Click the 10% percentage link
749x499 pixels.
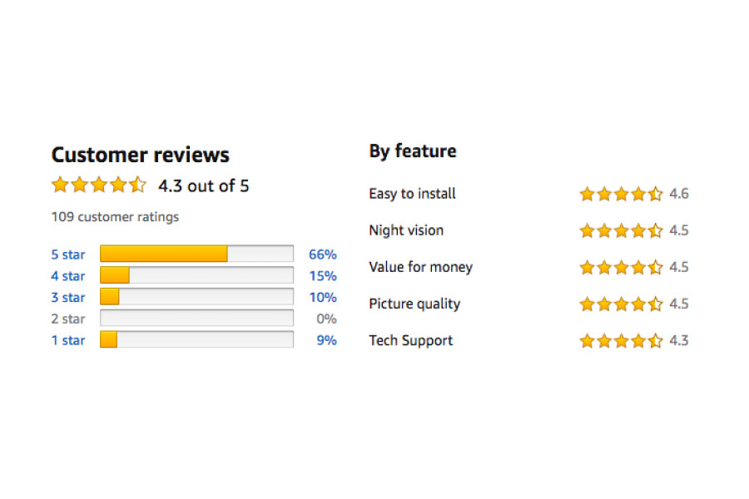(x=322, y=298)
